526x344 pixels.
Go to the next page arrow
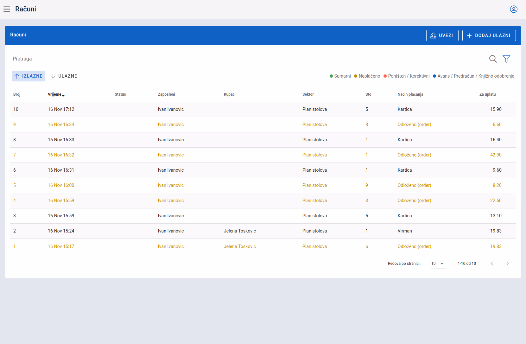click(x=508, y=264)
